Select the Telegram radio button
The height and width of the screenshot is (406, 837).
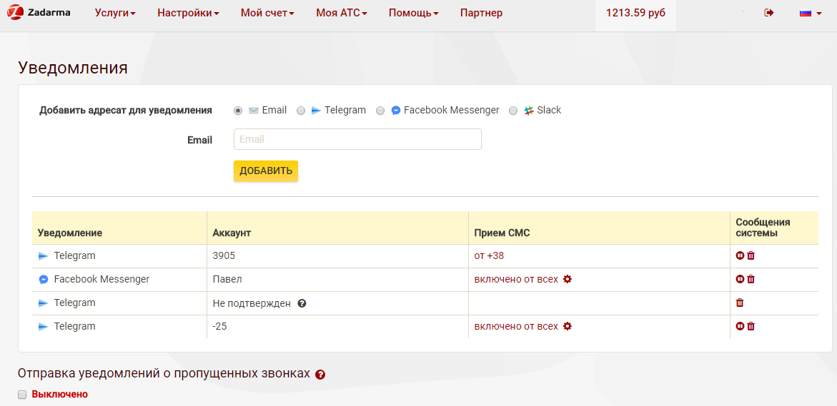[x=301, y=111]
